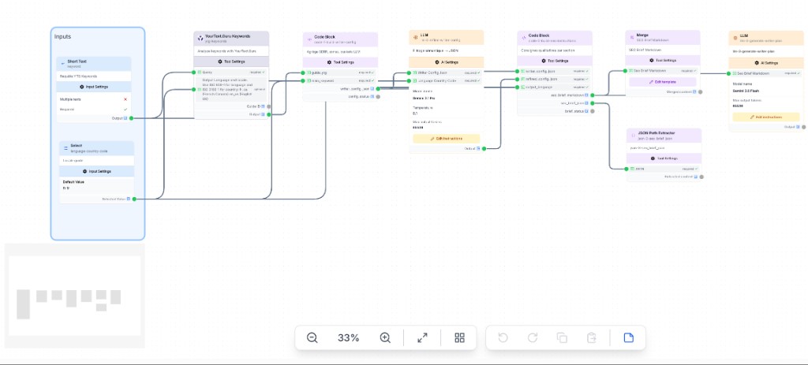The height and width of the screenshot is (365, 808).
Task: Click Edit template on the Merge node
Action: point(663,82)
